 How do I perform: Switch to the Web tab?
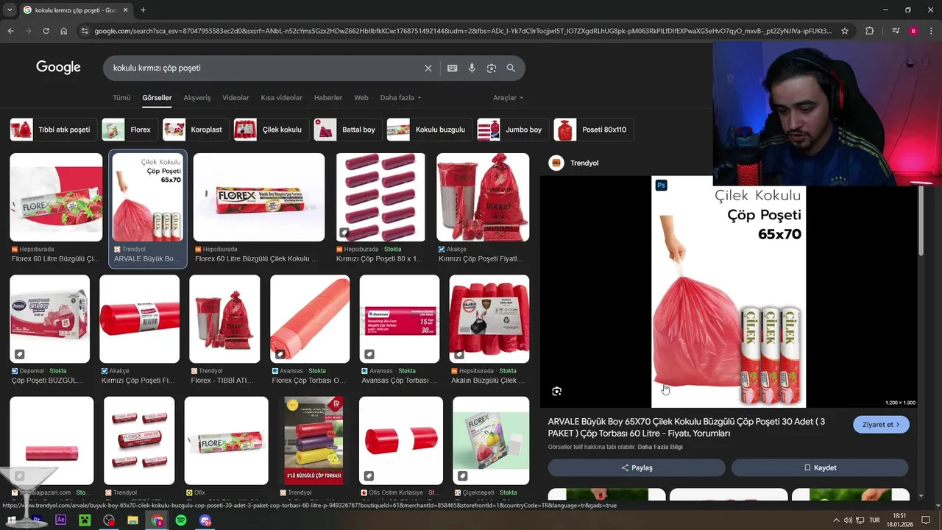[361, 98]
